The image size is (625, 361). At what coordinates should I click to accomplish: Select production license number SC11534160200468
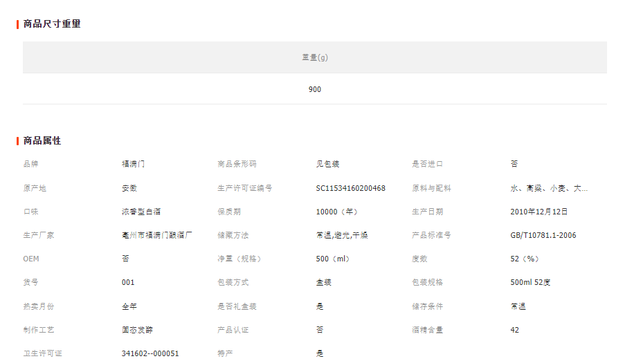(350, 188)
